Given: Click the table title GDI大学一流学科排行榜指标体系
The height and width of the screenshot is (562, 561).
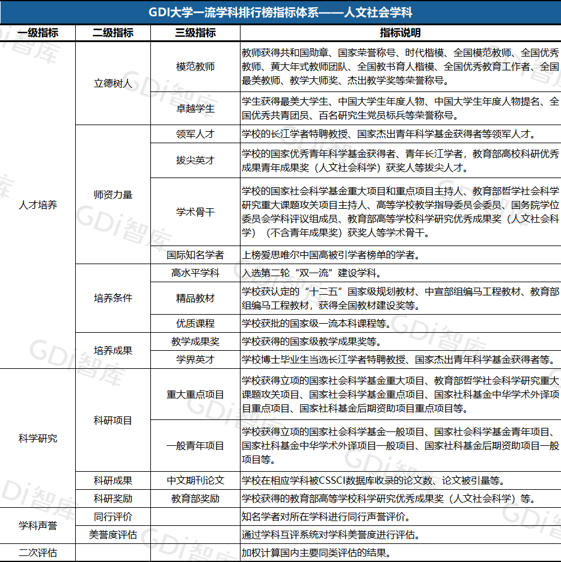Looking at the screenshot, I should click(280, 12).
